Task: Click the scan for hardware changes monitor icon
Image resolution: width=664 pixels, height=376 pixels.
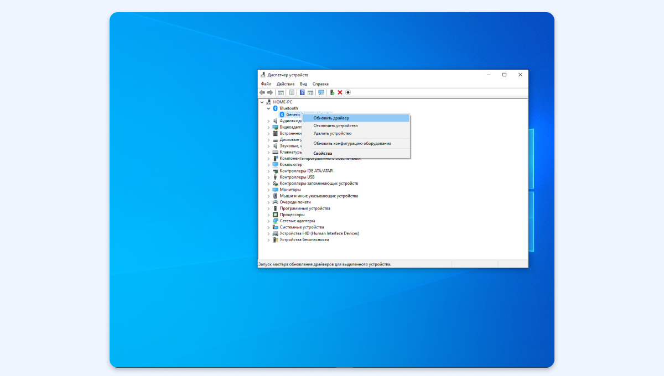Action: click(x=321, y=92)
